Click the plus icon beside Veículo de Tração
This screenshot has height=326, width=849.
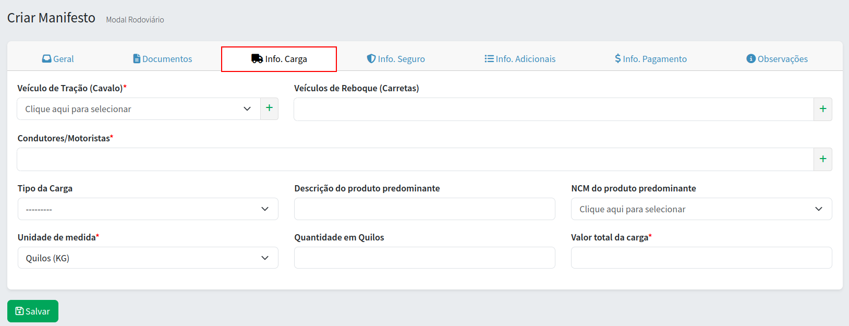[269, 108]
